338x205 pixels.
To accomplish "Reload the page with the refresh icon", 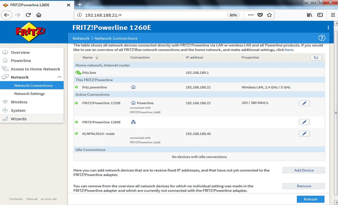I will point(28,15).
